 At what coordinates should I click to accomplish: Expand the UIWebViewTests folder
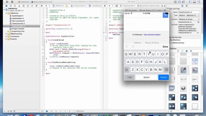(6, 34)
